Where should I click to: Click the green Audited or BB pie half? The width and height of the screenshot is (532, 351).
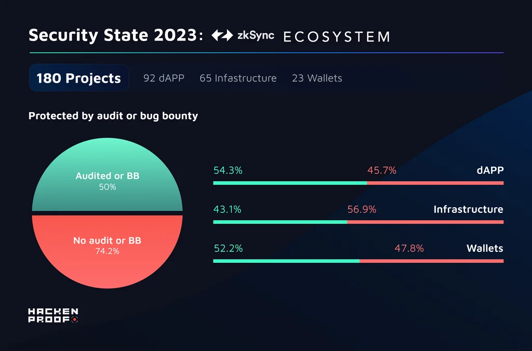tap(107, 174)
